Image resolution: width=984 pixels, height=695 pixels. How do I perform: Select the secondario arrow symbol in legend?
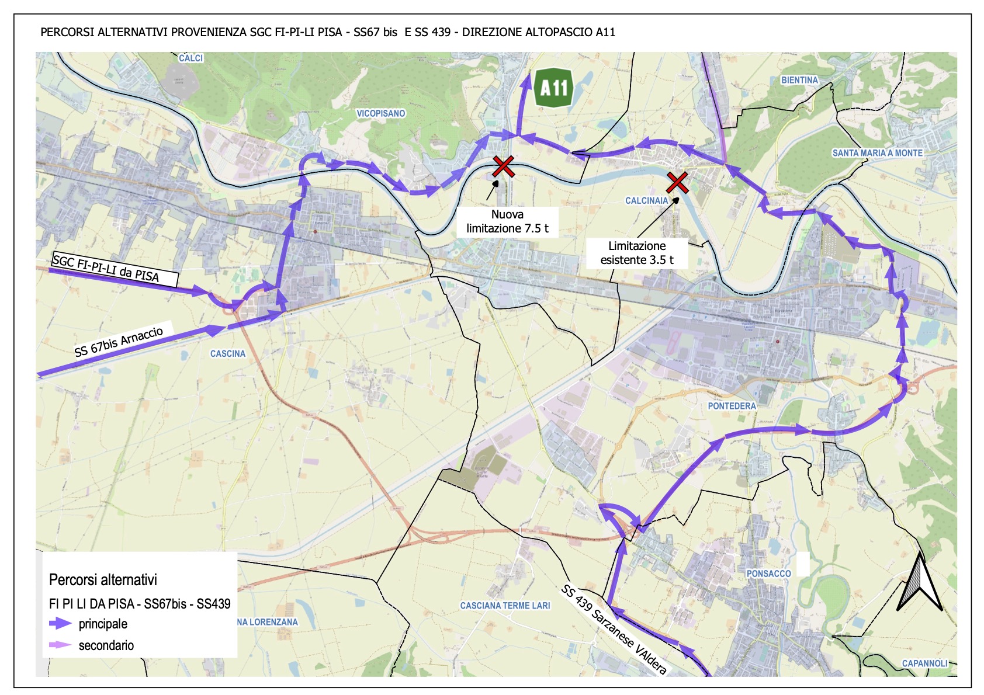[x=60, y=645]
